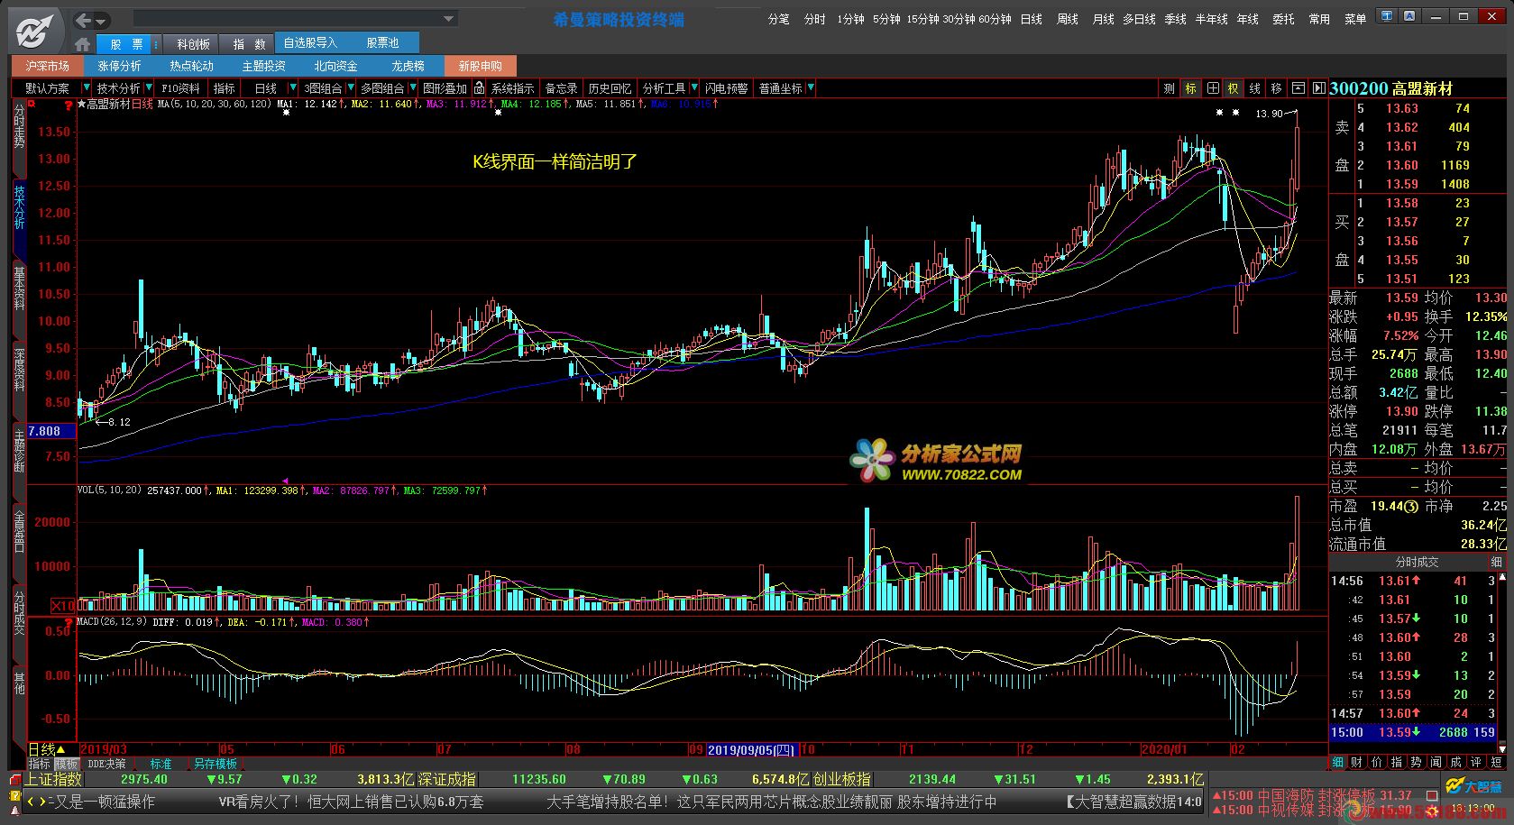Switch chart to 60分钟 period
The height and width of the screenshot is (825, 1514).
point(995,19)
